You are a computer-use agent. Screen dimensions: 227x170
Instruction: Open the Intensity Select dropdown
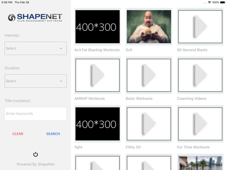pyautogui.click(x=35, y=48)
